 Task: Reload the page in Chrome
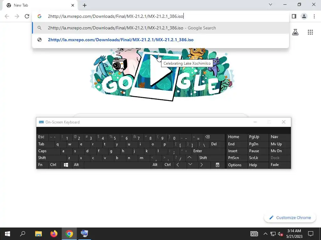tap(27, 16)
